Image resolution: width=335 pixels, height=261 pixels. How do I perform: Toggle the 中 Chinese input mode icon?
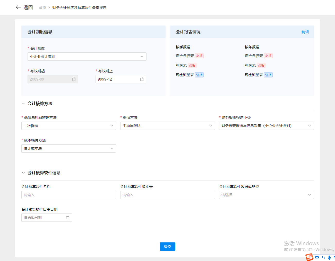click(x=317, y=257)
